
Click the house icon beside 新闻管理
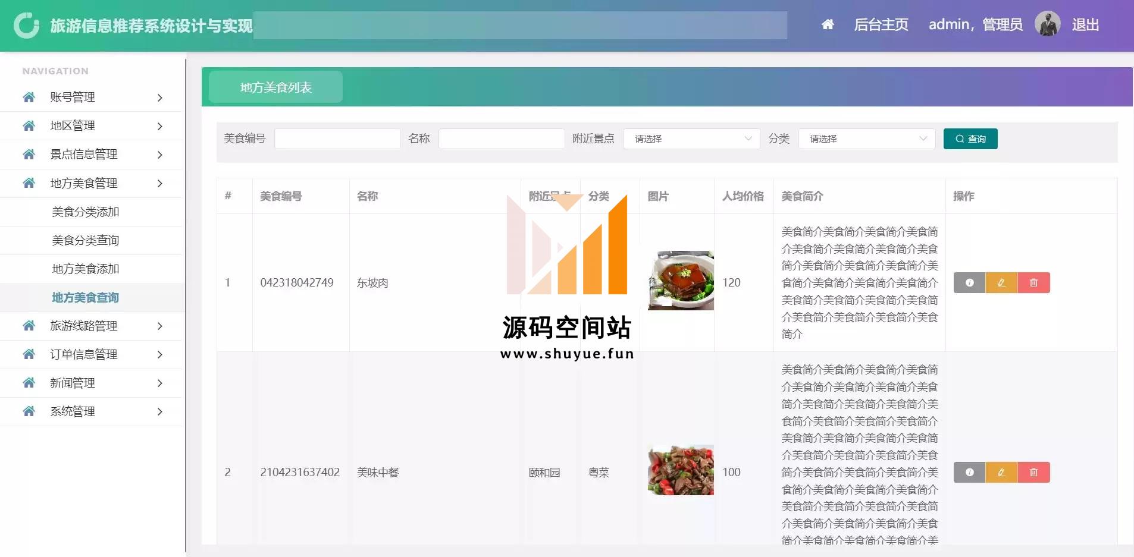(29, 383)
